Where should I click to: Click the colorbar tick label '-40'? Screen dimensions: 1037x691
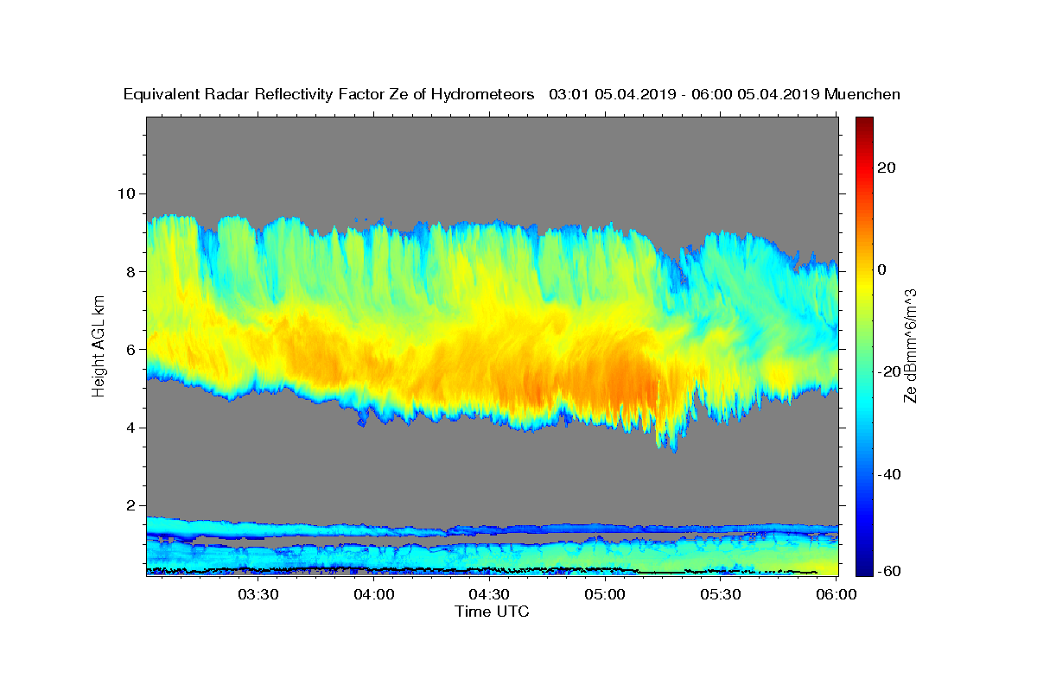[x=888, y=474]
